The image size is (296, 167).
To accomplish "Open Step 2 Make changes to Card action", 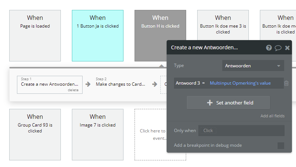I will pos(120,84).
